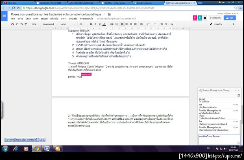Apply a bulleted list
This screenshot has height=160, width=244.
click(x=155, y=24)
